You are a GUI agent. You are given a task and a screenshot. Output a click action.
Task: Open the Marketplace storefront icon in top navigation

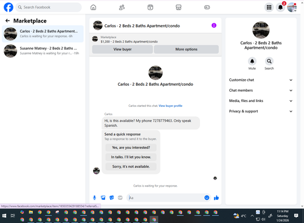[179, 7]
